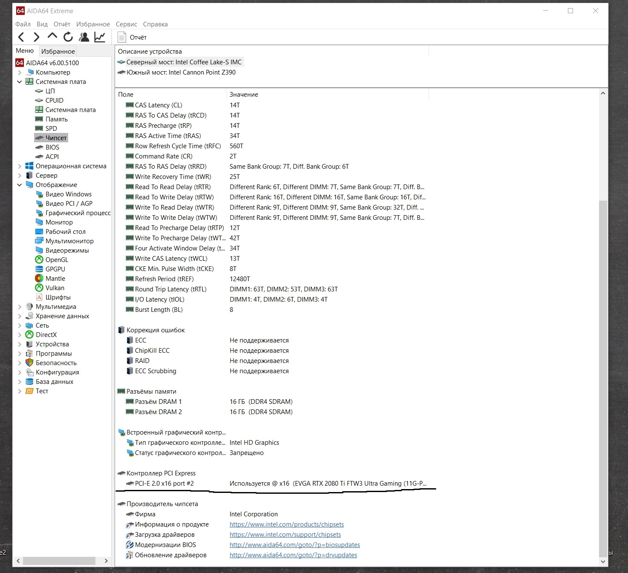Select the GPGPU icon in the tree

39,269
